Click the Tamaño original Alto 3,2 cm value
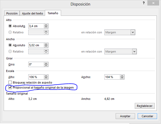 tap(32, 99)
